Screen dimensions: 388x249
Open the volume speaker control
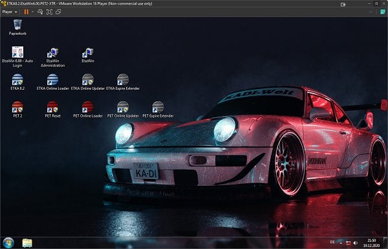click(x=356, y=243)
